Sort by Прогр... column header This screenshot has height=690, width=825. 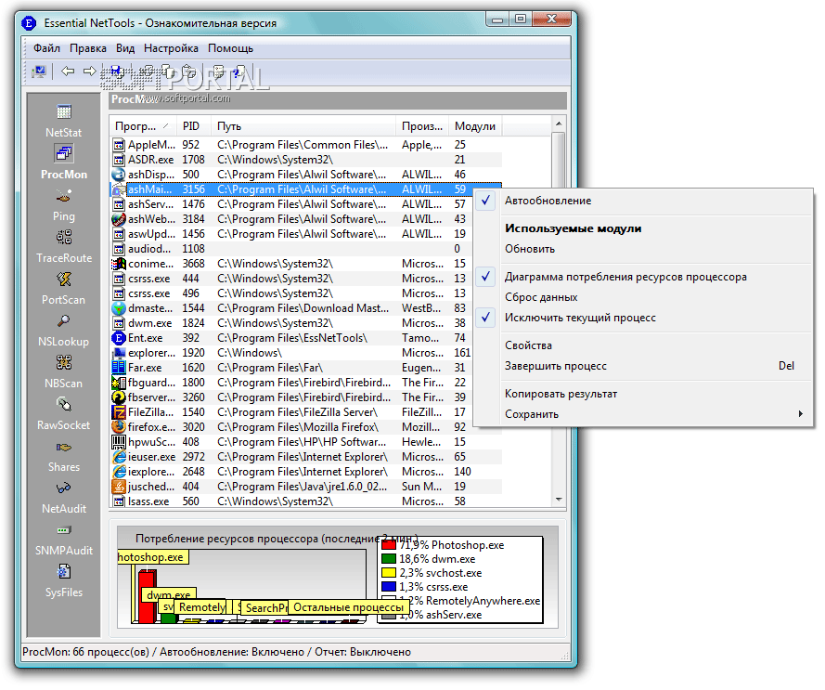tap(142, 126)
